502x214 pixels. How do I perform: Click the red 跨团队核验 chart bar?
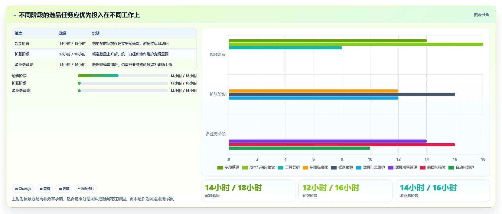(x=342, y=145)
